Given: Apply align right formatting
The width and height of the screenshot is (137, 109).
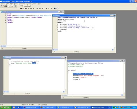Looking at the screenshot, I should pos(42,9).
